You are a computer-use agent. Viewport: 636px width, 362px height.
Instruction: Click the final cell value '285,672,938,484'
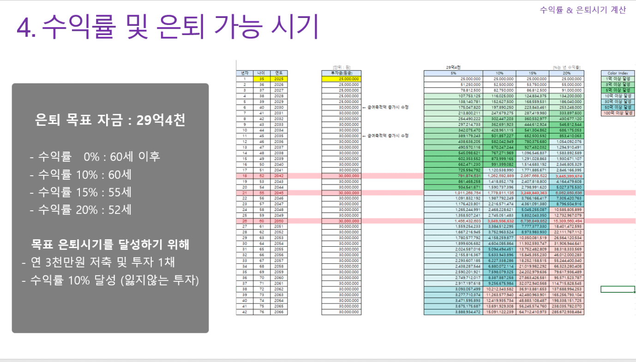pos(568,312)
